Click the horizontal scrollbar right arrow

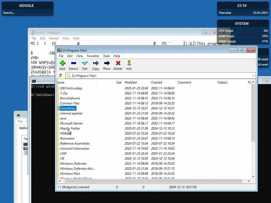(249, 181)
